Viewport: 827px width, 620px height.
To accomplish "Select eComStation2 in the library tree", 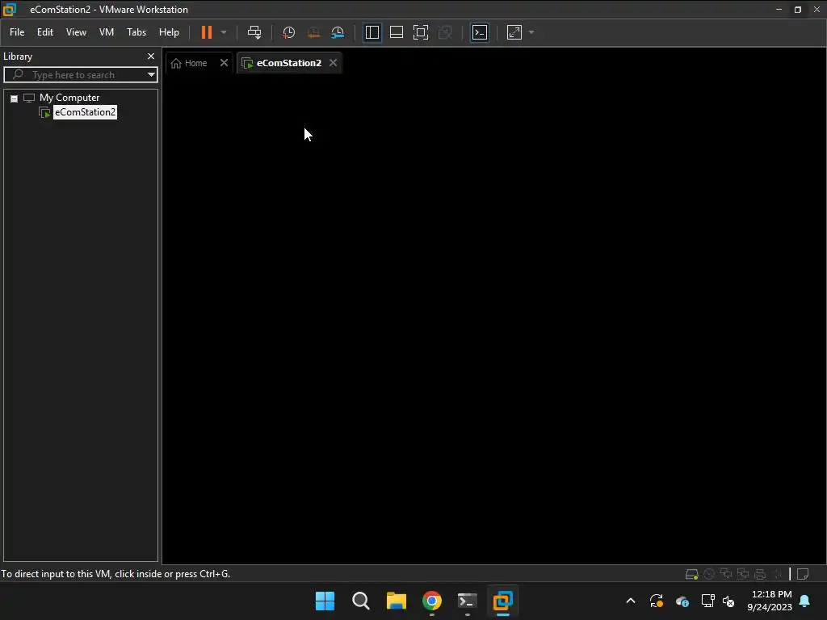I will pyautogui.click(x=85, y=111).
